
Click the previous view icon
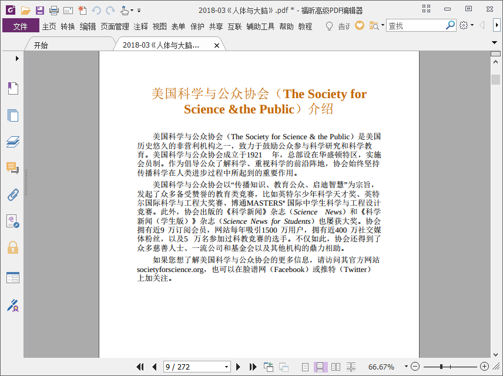tap(268, 367)
